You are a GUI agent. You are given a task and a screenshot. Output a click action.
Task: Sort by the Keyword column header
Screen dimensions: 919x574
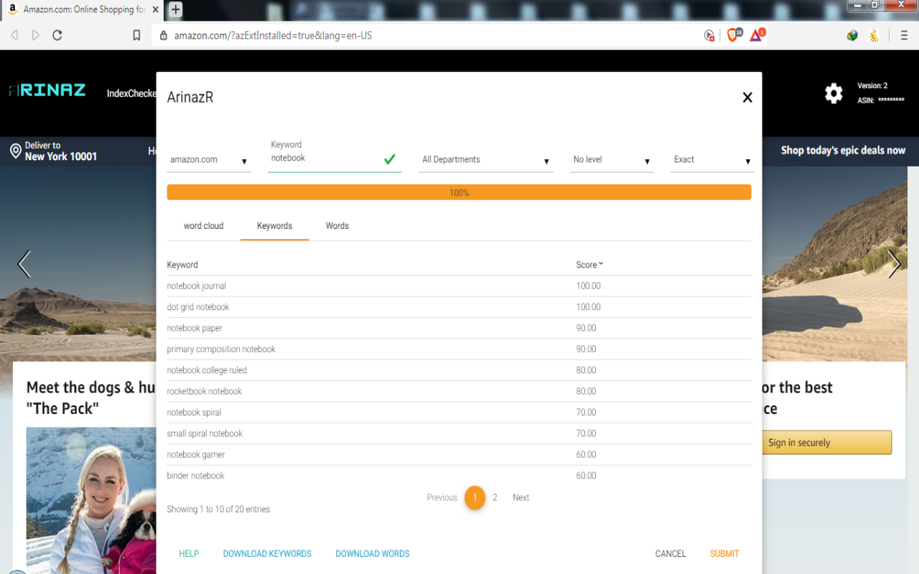[x=182, y=265]
